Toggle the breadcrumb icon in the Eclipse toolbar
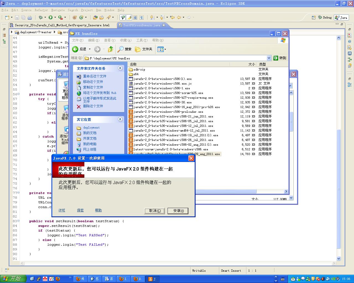 point(123,17)
